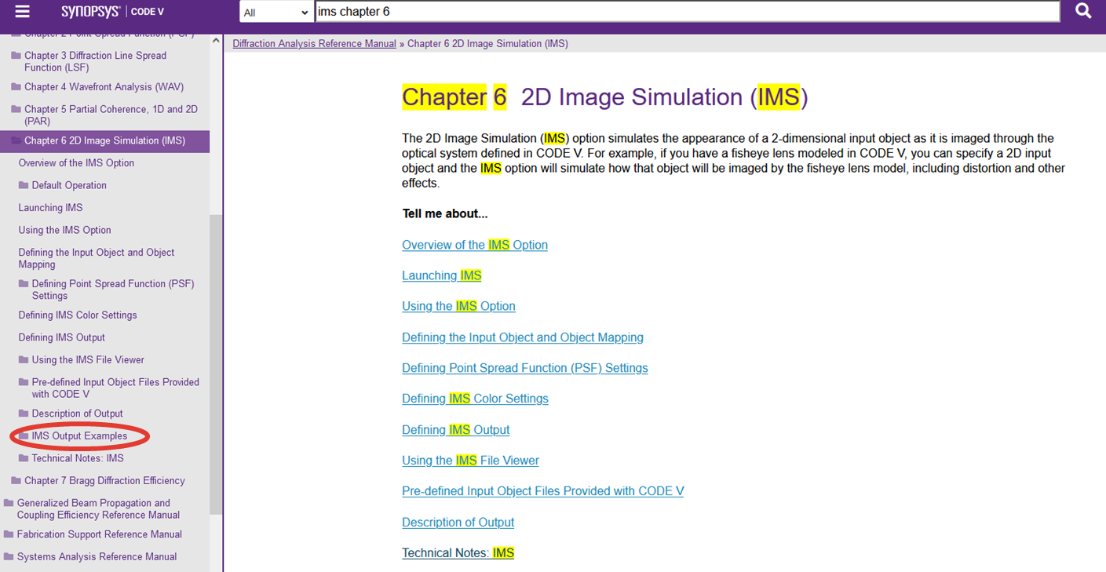Follow the 'Using the IMS File Viewer' content link
Image resolution: width=1106 pixels, height=572 pixels.
470,461
